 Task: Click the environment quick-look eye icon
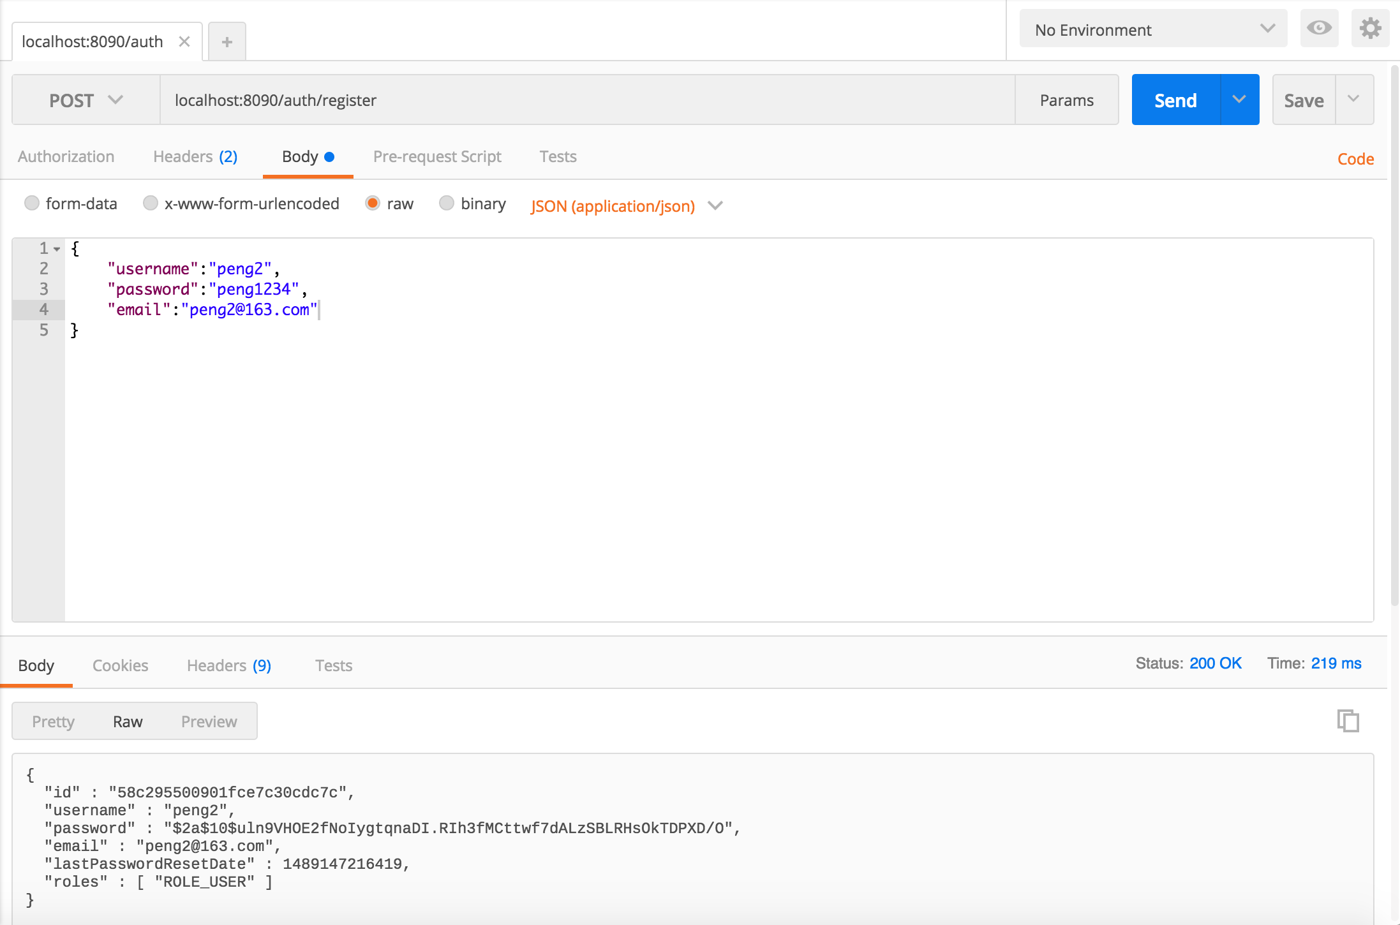1320,29
